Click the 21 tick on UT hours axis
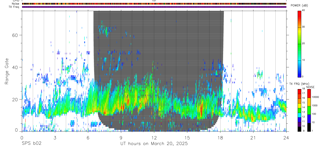This screenshot has width=322, height=149. 253,138
